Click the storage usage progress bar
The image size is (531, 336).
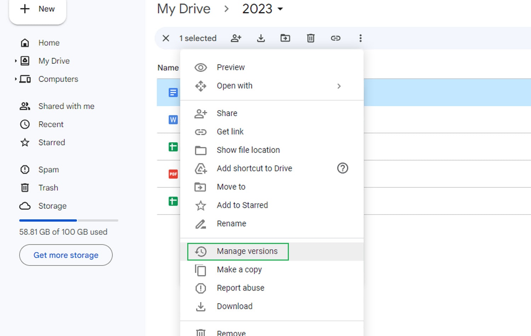click(x=68, y=220)
